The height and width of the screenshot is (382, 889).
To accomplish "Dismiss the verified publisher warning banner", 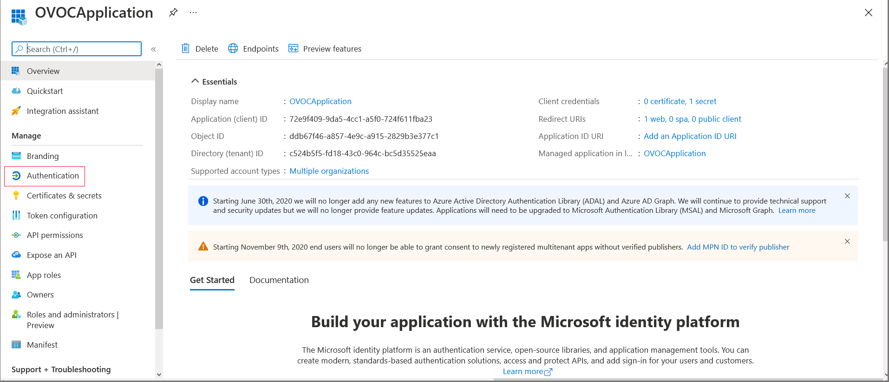I will (x=847, y=242).
